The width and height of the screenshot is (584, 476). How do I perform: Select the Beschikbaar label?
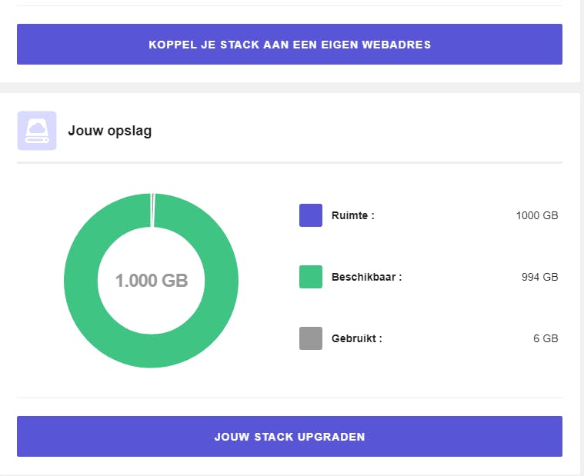[366, 277]
